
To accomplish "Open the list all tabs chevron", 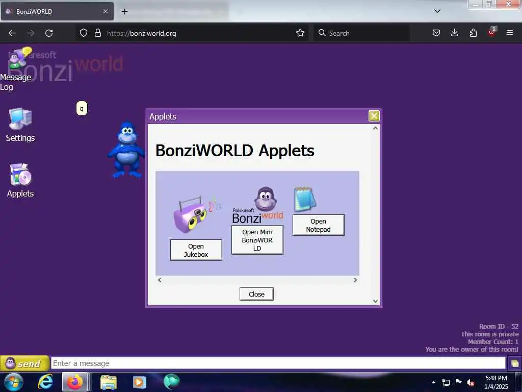I will (x=437, y=11).
